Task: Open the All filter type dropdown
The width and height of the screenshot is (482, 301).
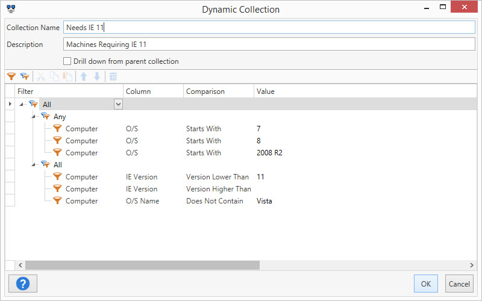Action: click(x=118, y=104)
